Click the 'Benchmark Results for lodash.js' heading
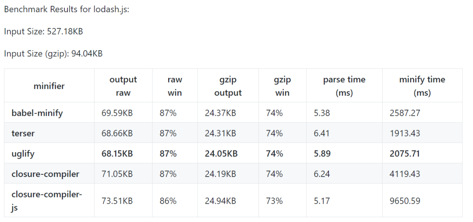Screen dimensions: 473x222 [x=67, y=9]
